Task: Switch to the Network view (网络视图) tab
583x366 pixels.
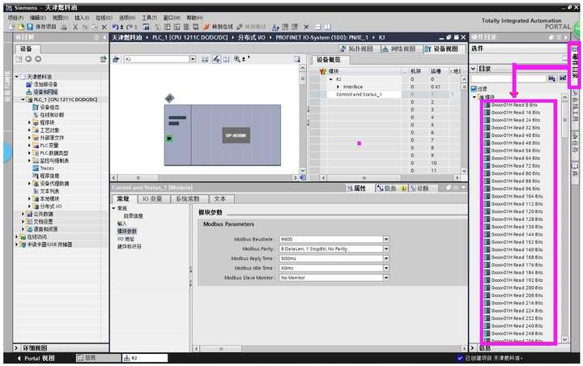Action: (400, 49)
